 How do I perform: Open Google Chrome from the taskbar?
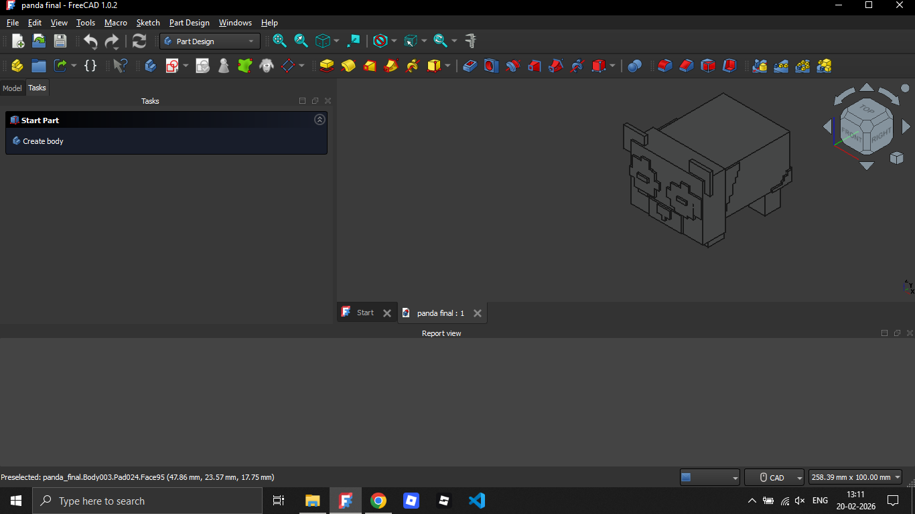tap(378, 501)
